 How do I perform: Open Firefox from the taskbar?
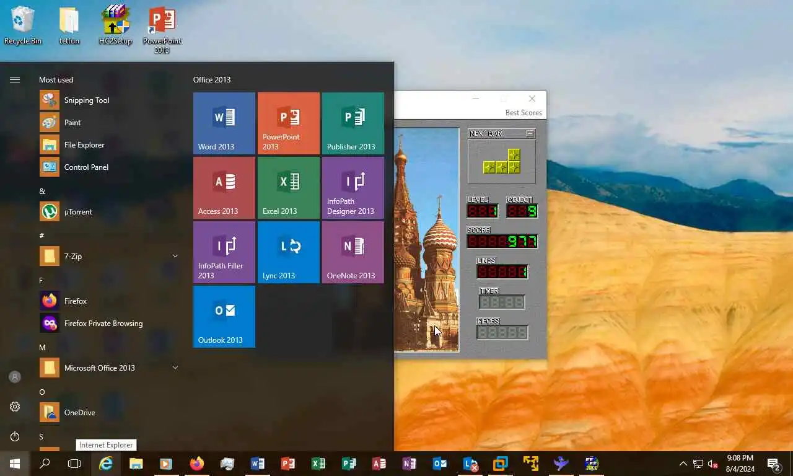[x=197, y=464]
